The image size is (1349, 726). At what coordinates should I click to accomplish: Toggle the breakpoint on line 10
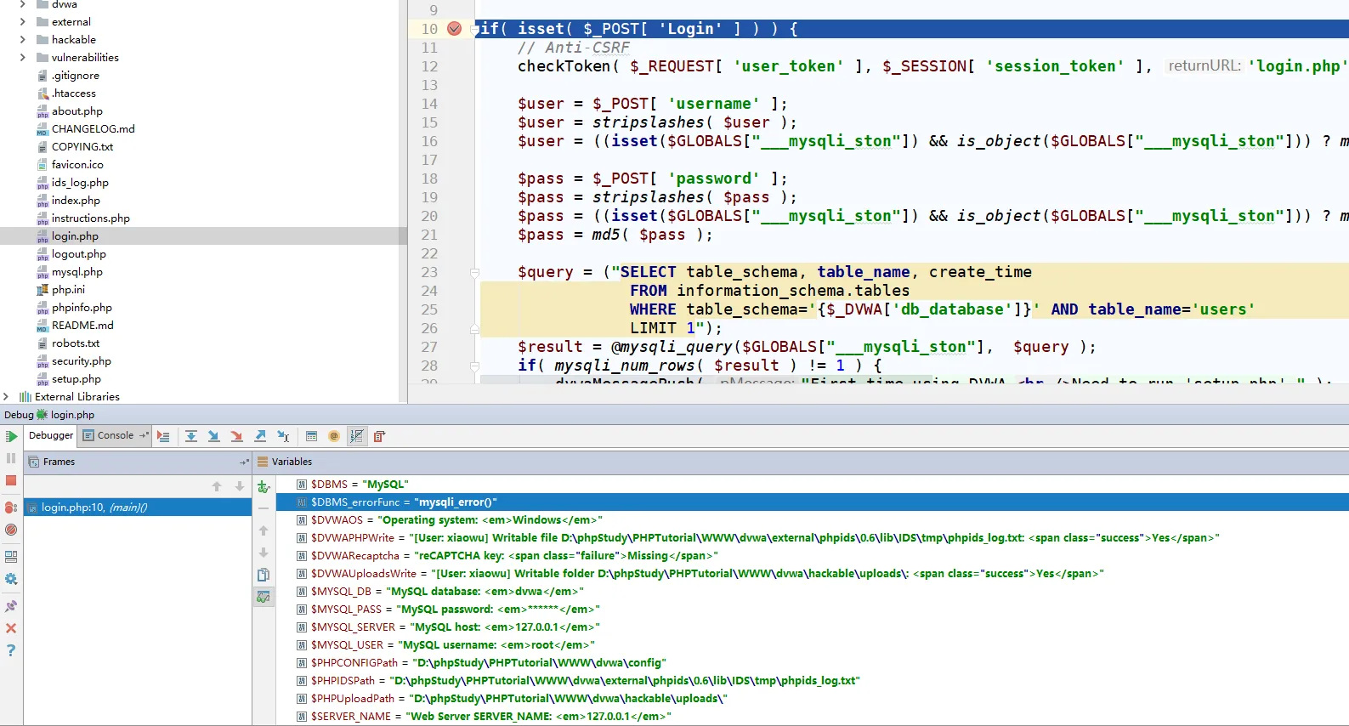tap(454, 29)
